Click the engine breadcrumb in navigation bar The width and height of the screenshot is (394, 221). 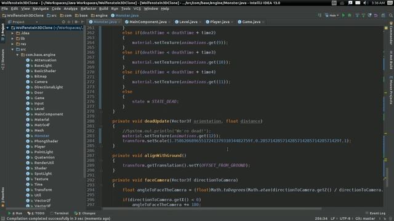tap(99, 15)
